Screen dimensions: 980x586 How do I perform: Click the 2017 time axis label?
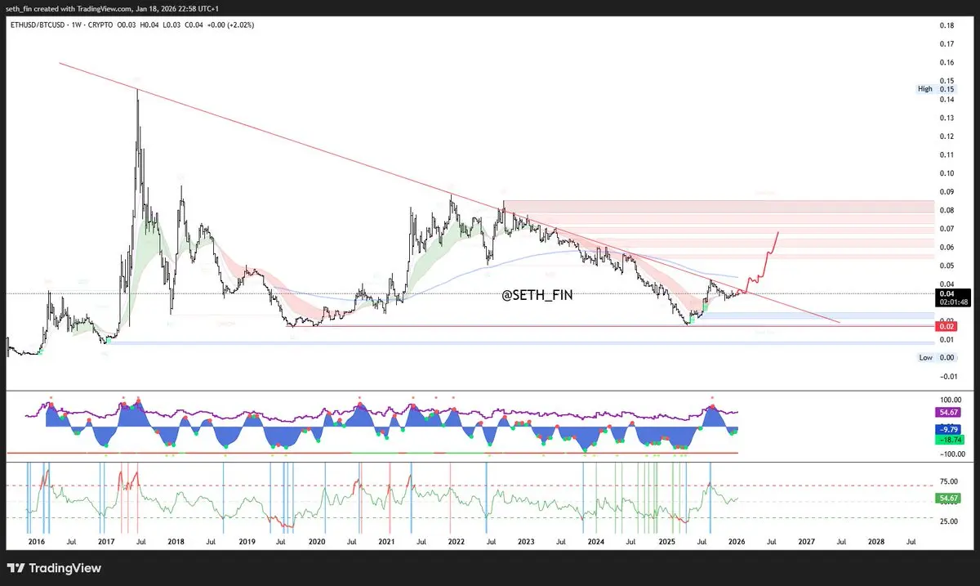coord(106,542)
